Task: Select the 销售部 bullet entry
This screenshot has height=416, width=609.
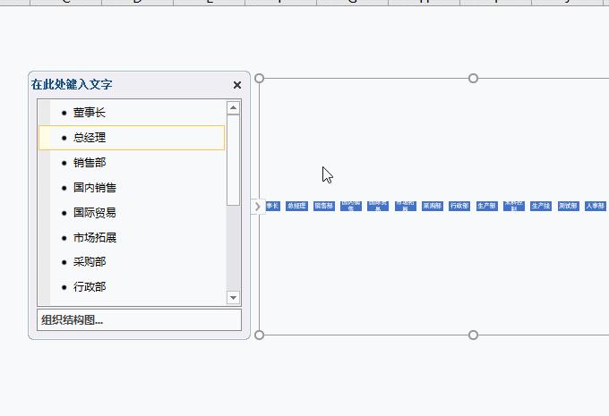Action: tap(132, 163)
